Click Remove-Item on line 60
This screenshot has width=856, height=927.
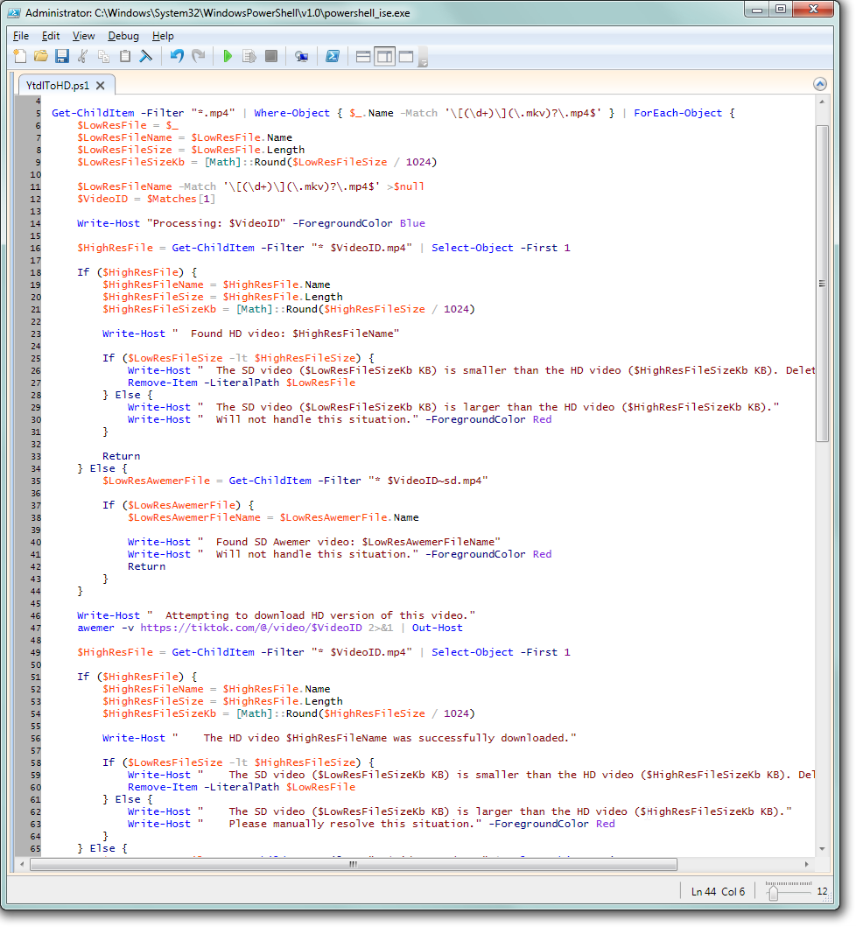point(163,788)
